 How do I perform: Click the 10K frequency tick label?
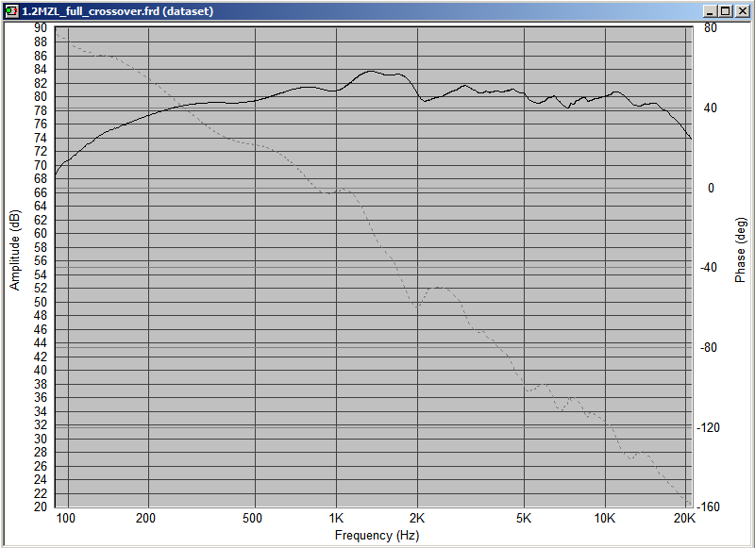coord(605,518)
